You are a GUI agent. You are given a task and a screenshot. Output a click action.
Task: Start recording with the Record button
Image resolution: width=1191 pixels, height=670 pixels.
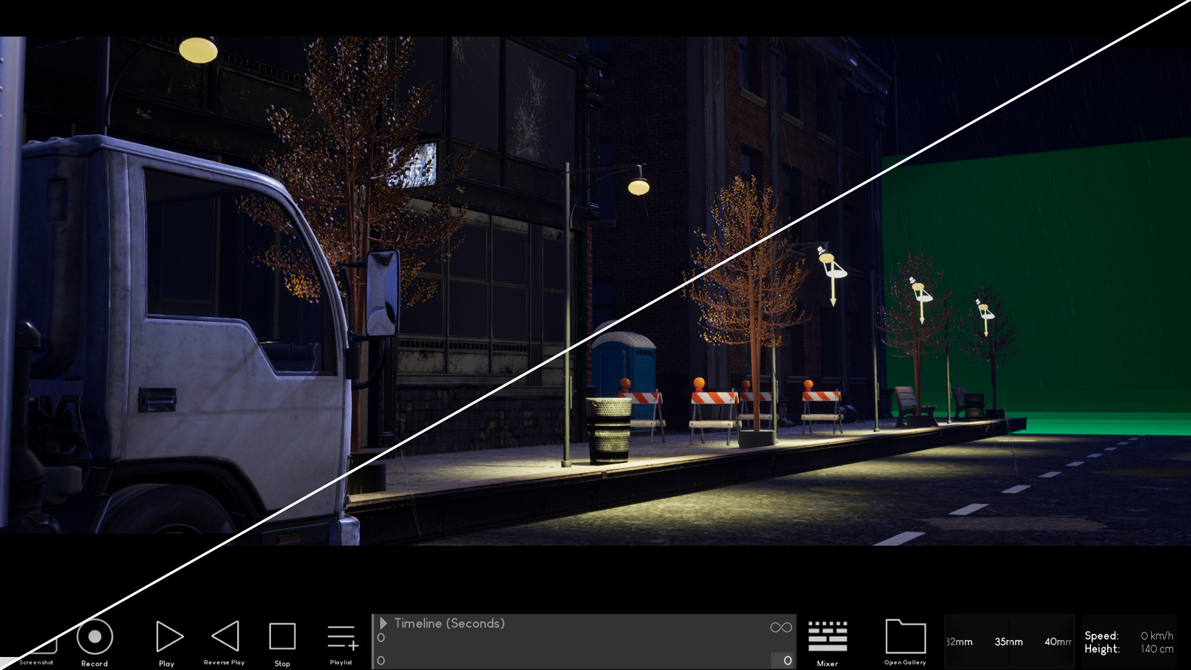tap(94, 636)
